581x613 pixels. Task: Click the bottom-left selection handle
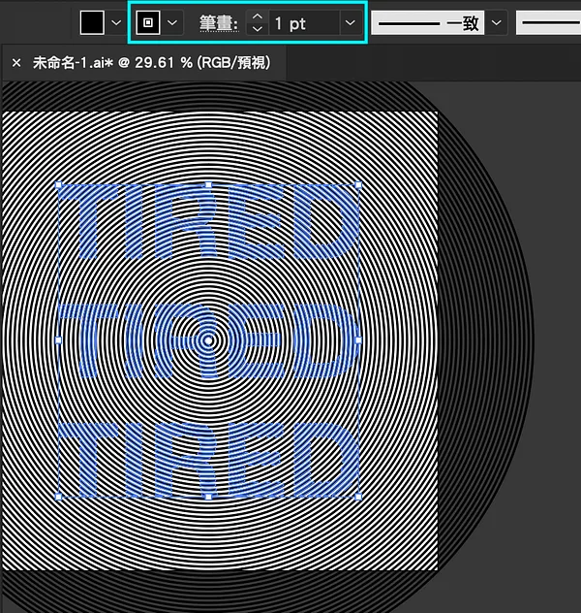pyautogui.click(x=58, y=497)
